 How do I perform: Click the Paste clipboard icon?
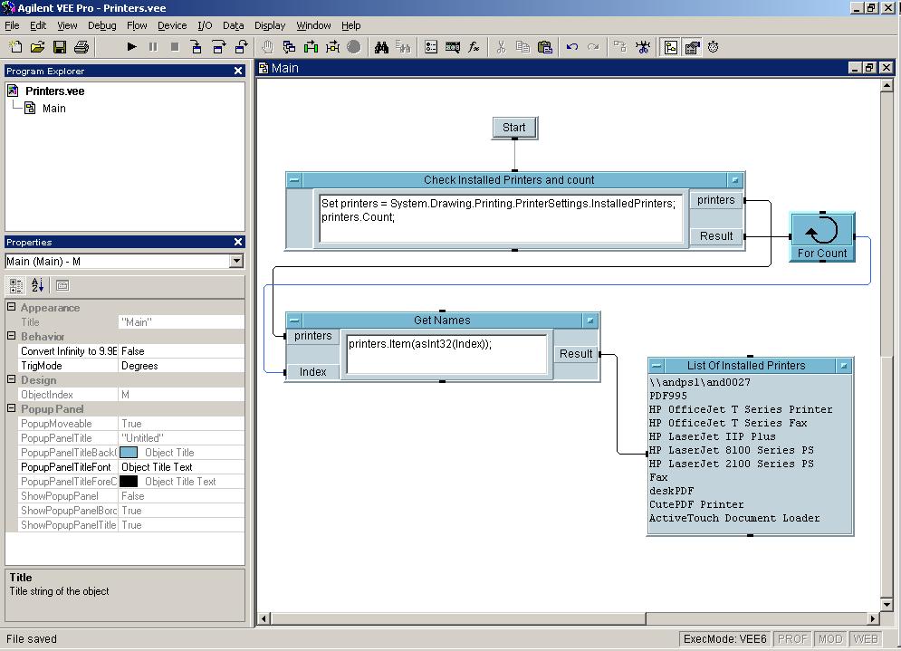coord(544,47)
